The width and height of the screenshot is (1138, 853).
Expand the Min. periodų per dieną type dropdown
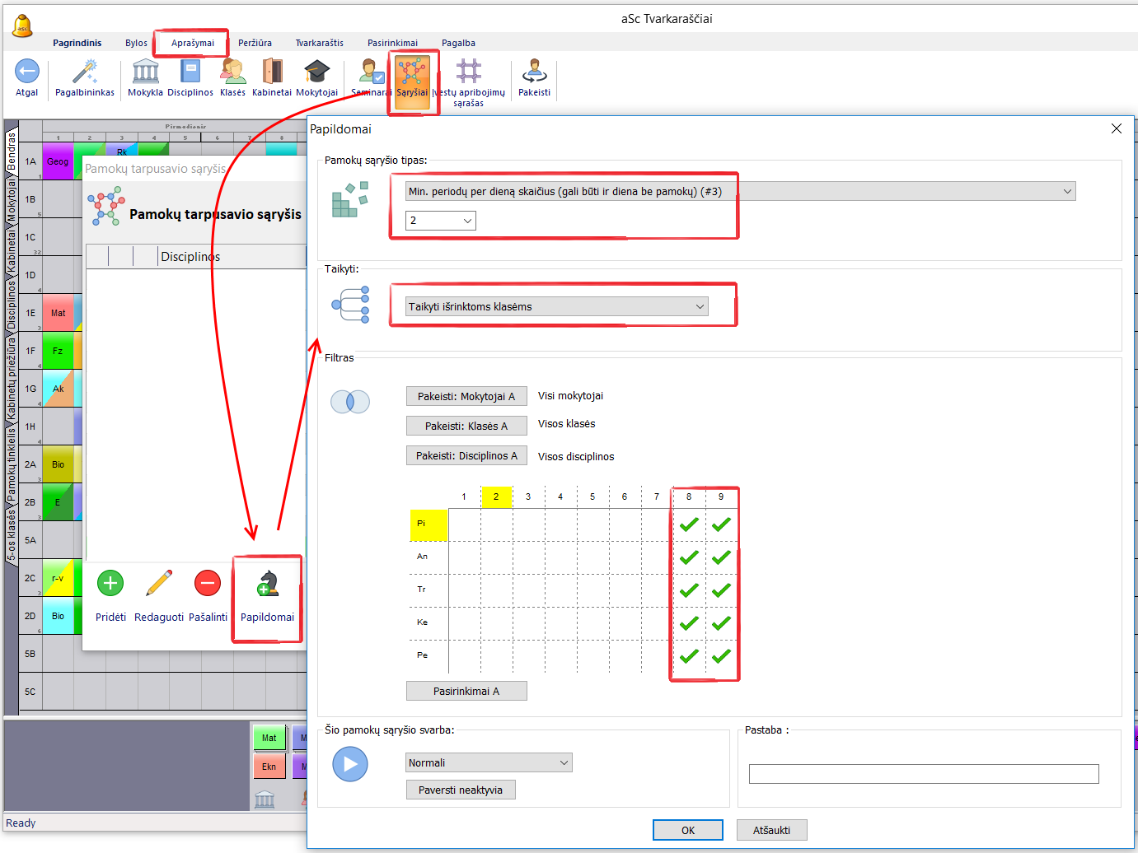(1067, 192)
